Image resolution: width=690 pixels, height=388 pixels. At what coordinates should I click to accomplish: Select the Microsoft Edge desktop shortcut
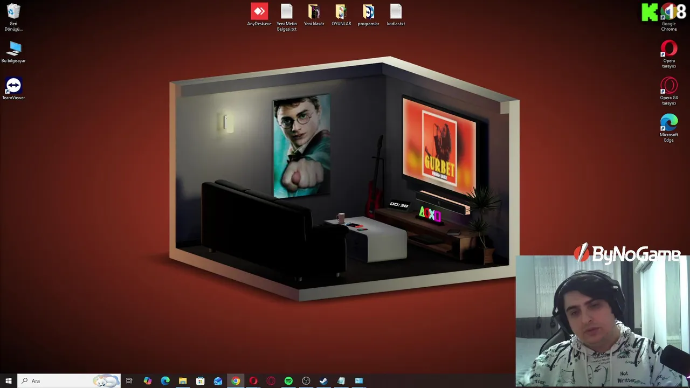tap(669, 128)
